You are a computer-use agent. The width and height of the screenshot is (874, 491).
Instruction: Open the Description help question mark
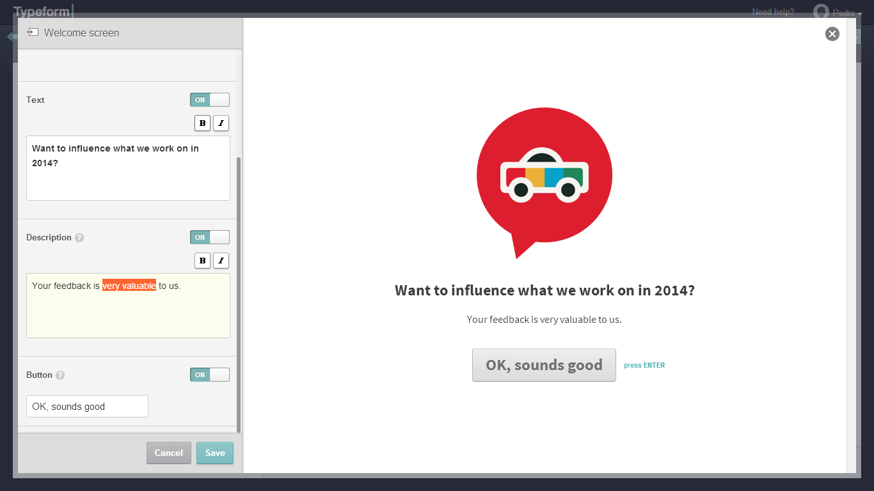pyautogui.click(x=79, y=238)
